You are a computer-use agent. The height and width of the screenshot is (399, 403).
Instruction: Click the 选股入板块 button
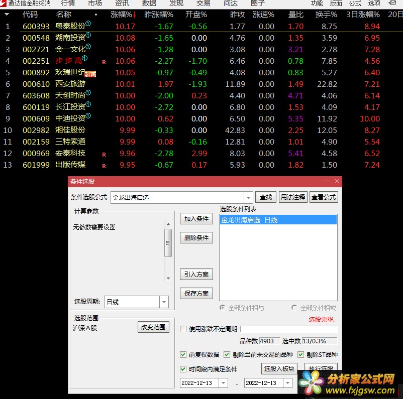coord(279,369)
